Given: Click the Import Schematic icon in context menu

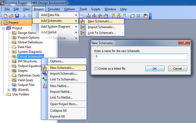Looking at the screenshot, I should (45, 74).
